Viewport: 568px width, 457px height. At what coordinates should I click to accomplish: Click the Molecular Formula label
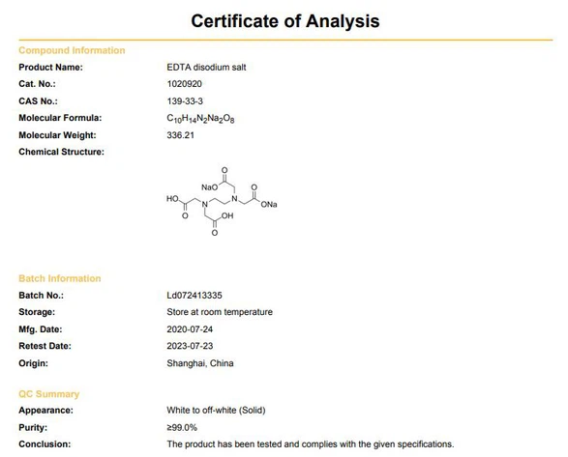tap(60, 118)
